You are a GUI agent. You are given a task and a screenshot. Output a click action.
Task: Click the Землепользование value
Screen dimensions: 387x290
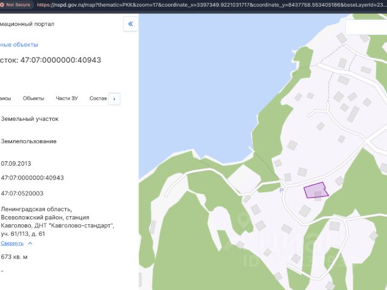28,141
